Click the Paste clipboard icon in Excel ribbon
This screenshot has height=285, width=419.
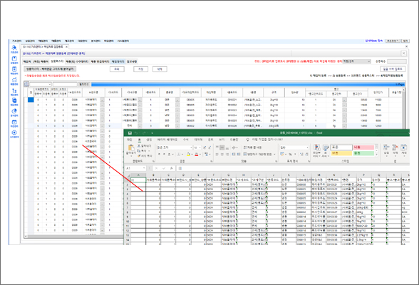tap(131, 148)
